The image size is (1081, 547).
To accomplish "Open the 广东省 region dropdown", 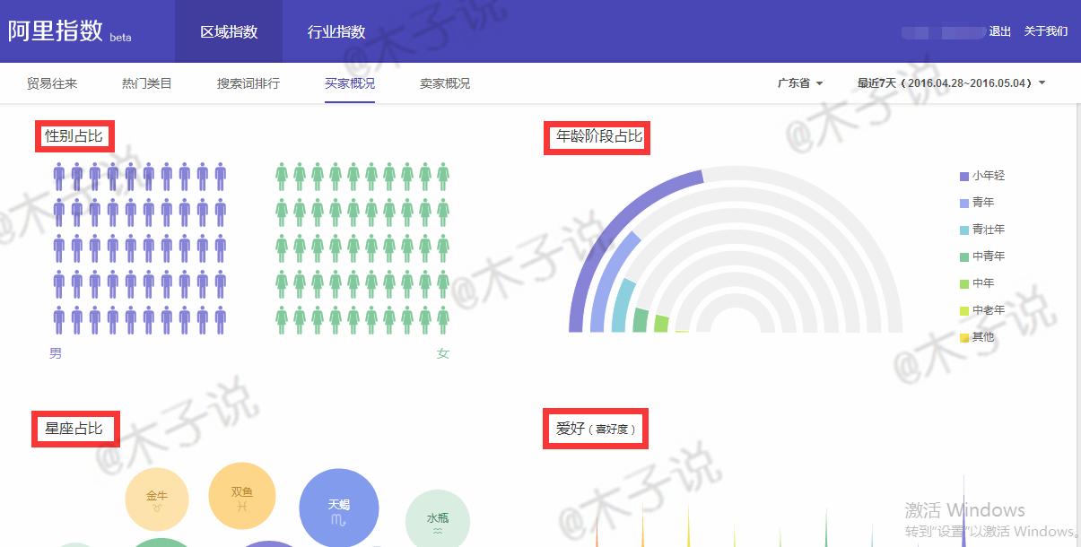I will click(798, 82).
